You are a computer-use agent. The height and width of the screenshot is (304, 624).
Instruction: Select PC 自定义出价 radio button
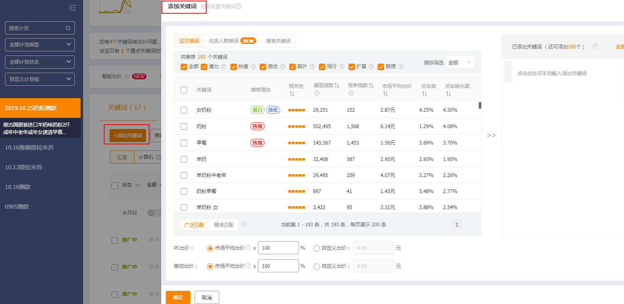pos(316,248)
